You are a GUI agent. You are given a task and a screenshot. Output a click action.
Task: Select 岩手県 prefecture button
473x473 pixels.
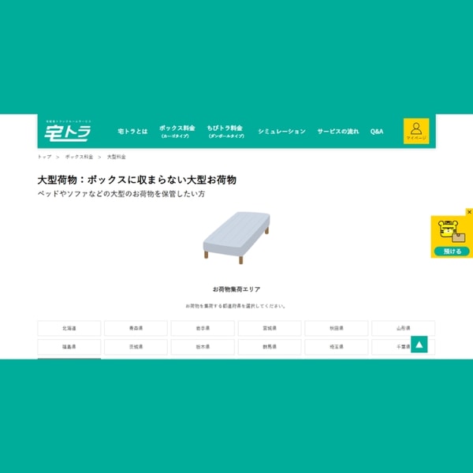(x=203, y=328)
